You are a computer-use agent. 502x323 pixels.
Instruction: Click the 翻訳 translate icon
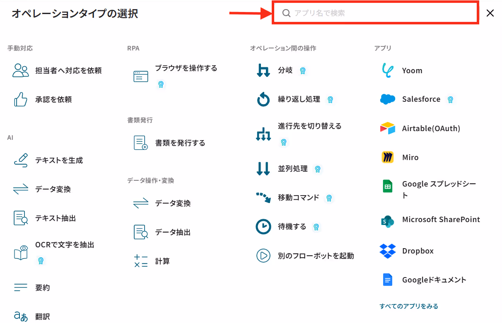pyautogui.click(x=21, y=317)
